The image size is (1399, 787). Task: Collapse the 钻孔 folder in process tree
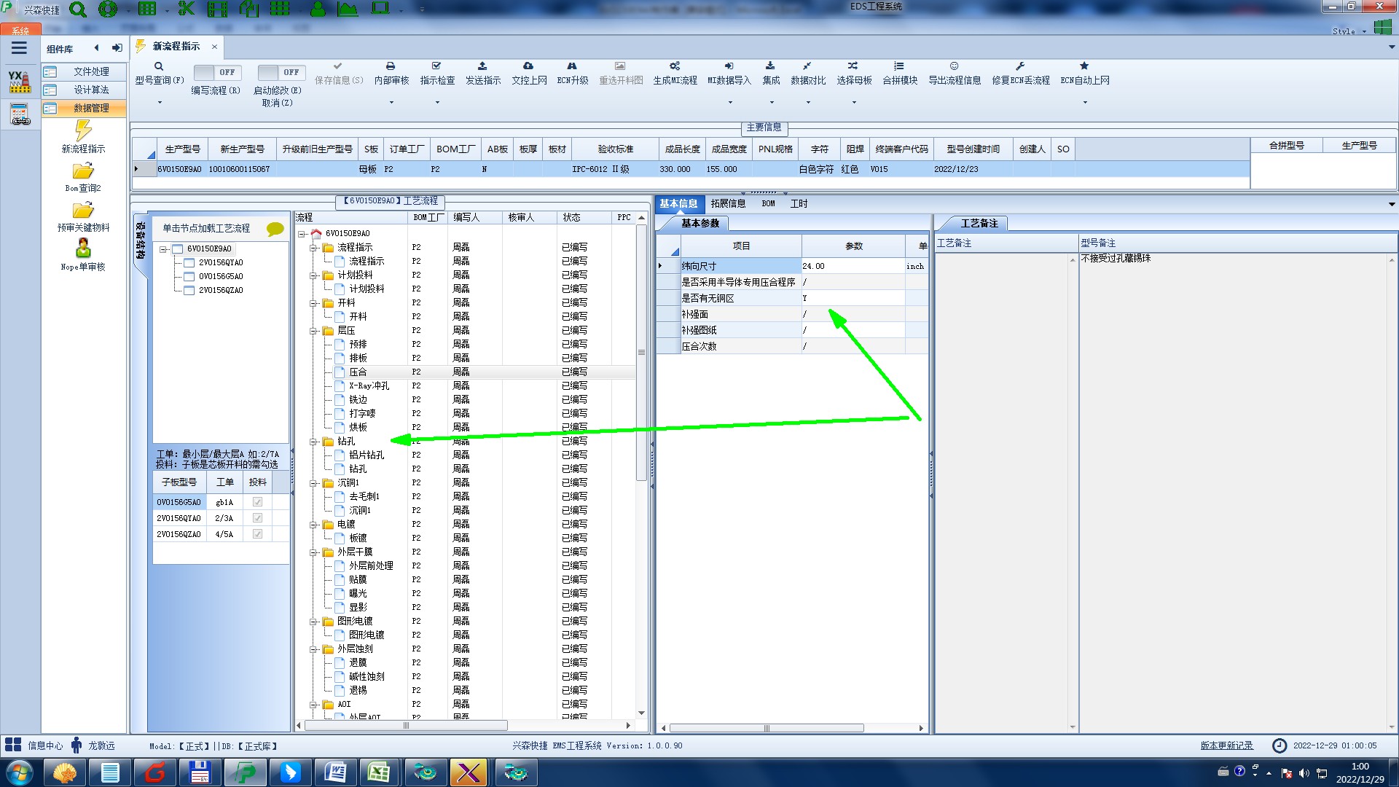[x=313, y=442]
